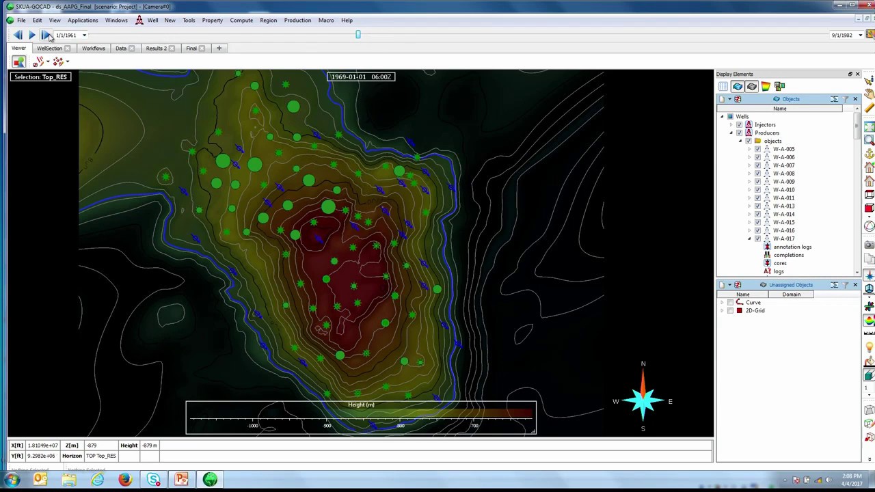Viewport: 875px width, 492px height.
Task: Click the blue surface objects icon in Display Elements
Action: click(x=737, y=87)
